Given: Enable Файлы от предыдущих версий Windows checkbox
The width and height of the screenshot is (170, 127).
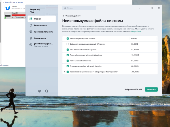Looking at the screenshot, I should pos(67,44).
